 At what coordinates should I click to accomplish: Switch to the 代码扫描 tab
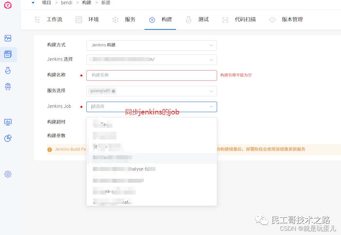239,20
